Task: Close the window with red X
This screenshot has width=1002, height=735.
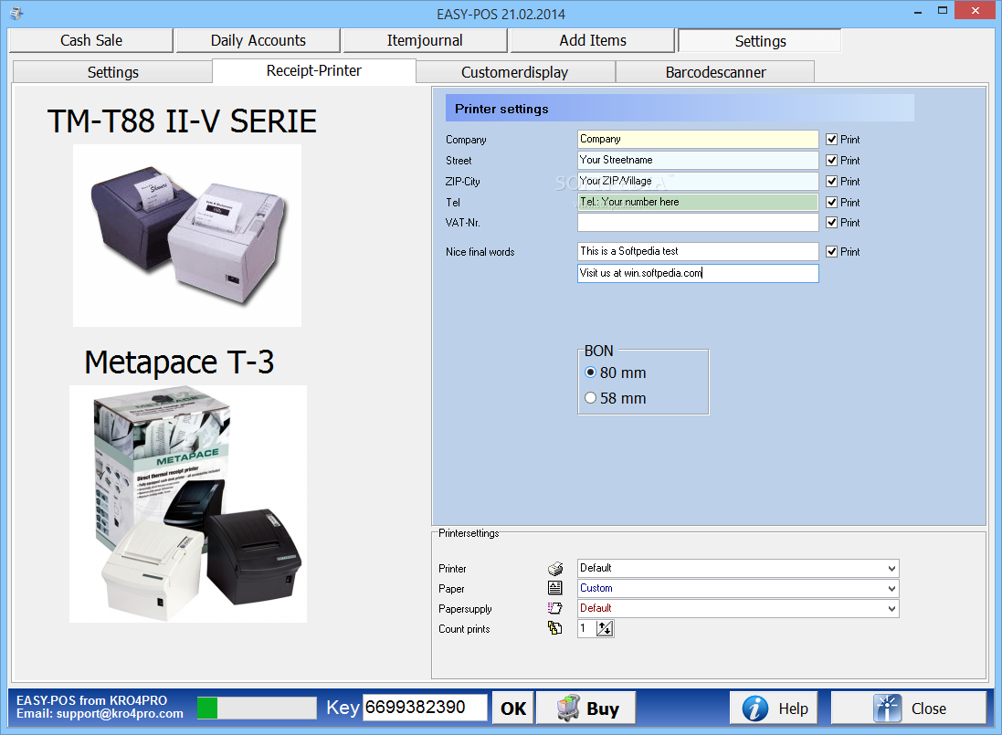Action: point(976,10)
